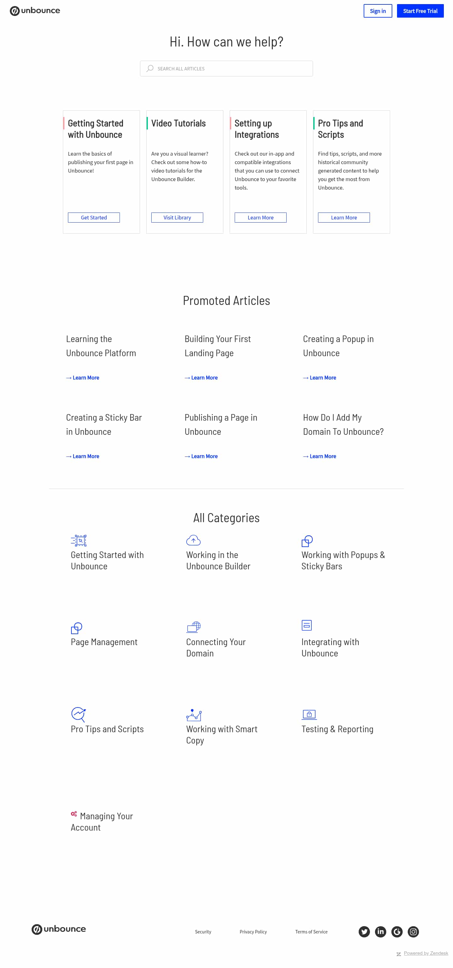Screen dimensions: 453x968
Task: Click the Managing Your Account gears icon
Action: pyautogui.click(x=74, y=814)
